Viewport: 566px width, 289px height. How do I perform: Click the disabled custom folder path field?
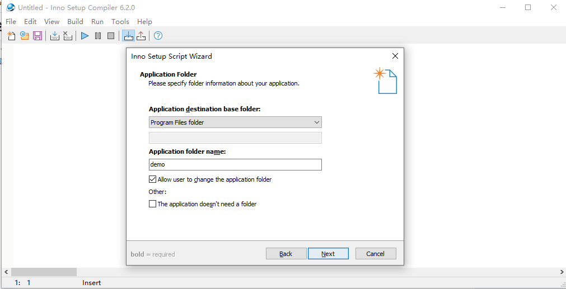tap(235, 138)
